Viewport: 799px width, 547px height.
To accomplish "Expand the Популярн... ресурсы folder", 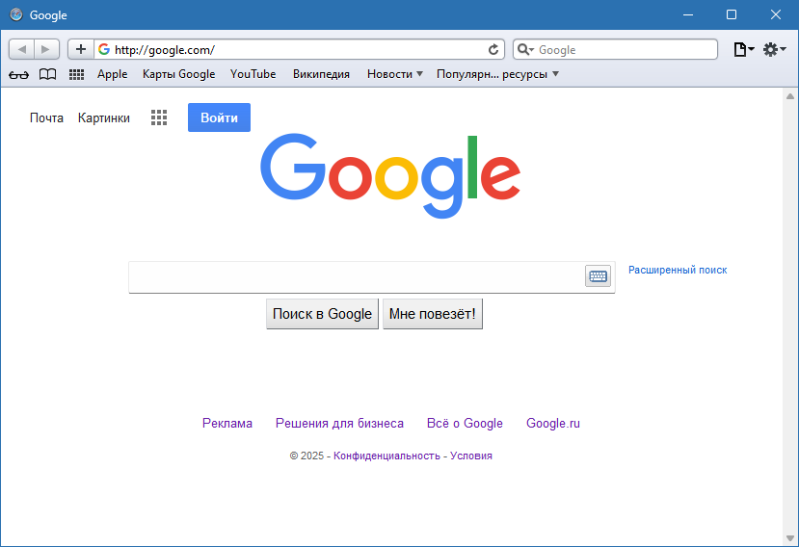I will [x=497, y=74].
